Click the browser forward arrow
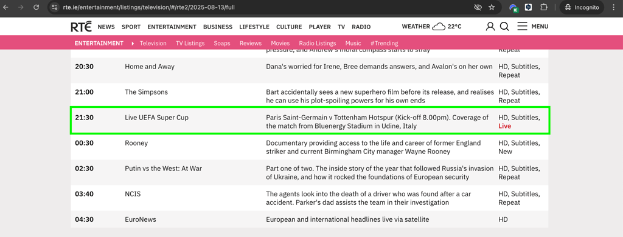The image size is (623, 237). [21, 7]
